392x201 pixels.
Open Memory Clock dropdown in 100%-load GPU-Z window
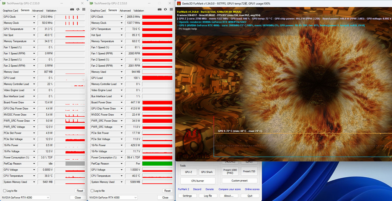(121, 23)
